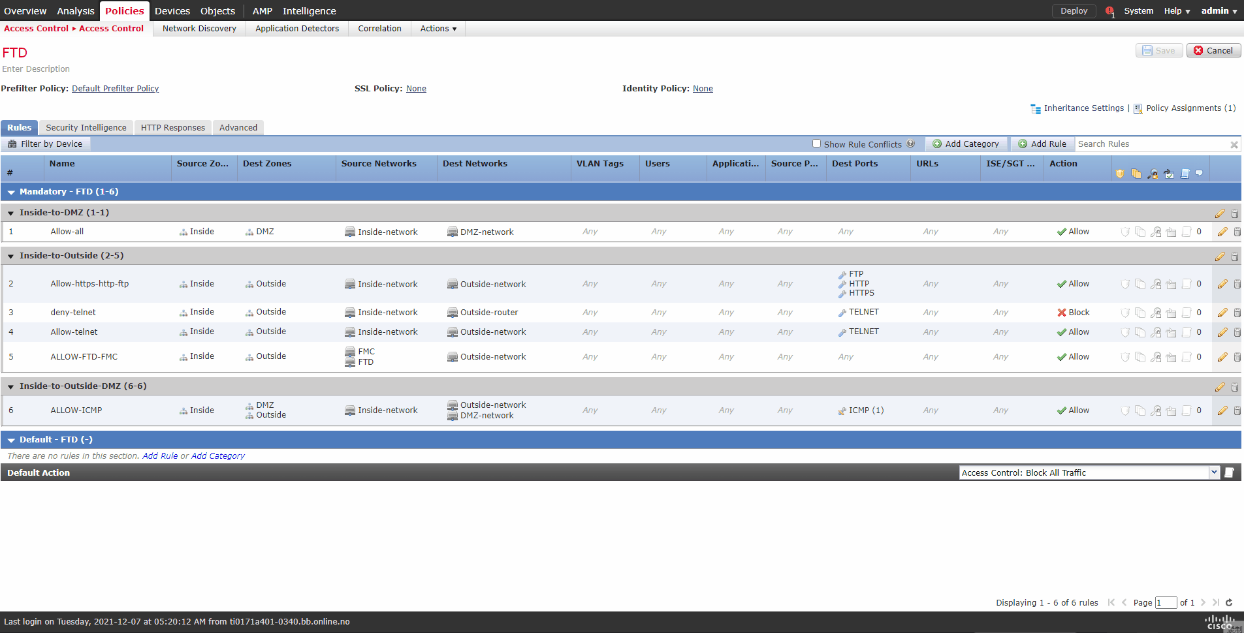Click SSL Policy None link
1244x633 pixels.
[416, 89]
